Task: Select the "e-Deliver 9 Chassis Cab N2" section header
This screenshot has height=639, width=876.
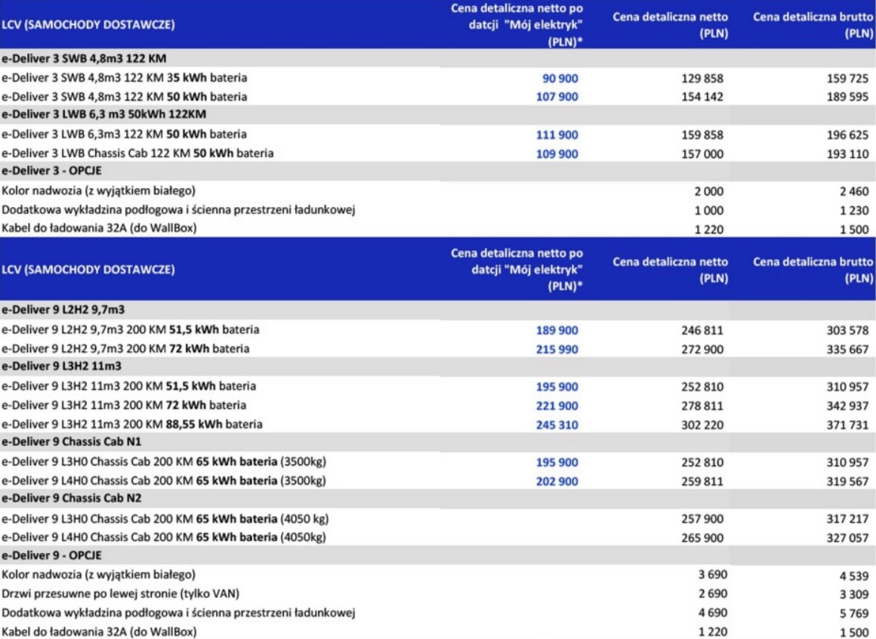Action: tap(72, 499)
